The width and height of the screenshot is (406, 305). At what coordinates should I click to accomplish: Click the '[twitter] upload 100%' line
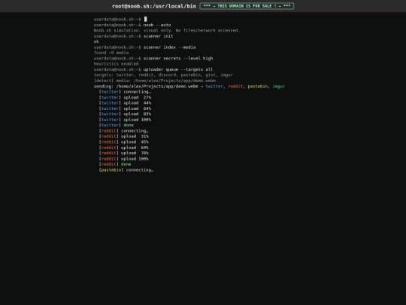click(125, 120)
